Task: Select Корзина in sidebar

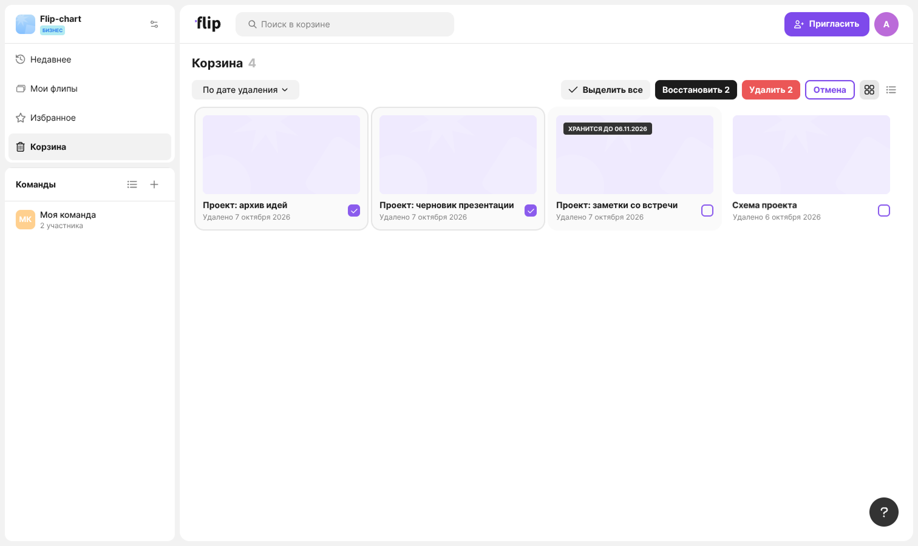Action: (90, 147)
